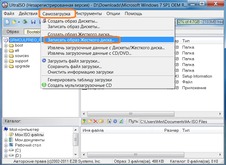Choose 'Создать мультизагрузочные CD' menu item

[x=80, y=85]
